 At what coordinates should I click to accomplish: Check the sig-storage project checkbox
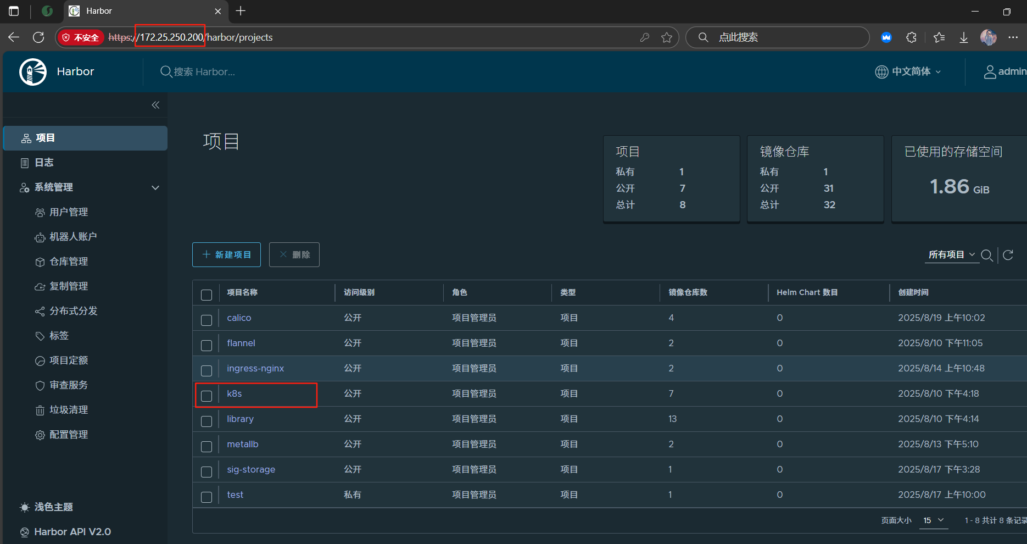point(206,472)
